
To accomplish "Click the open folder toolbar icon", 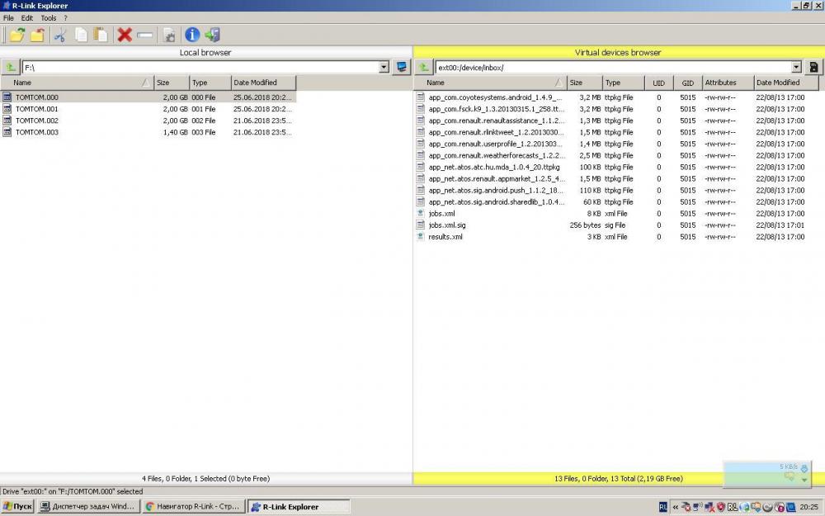I will (17, 35).
